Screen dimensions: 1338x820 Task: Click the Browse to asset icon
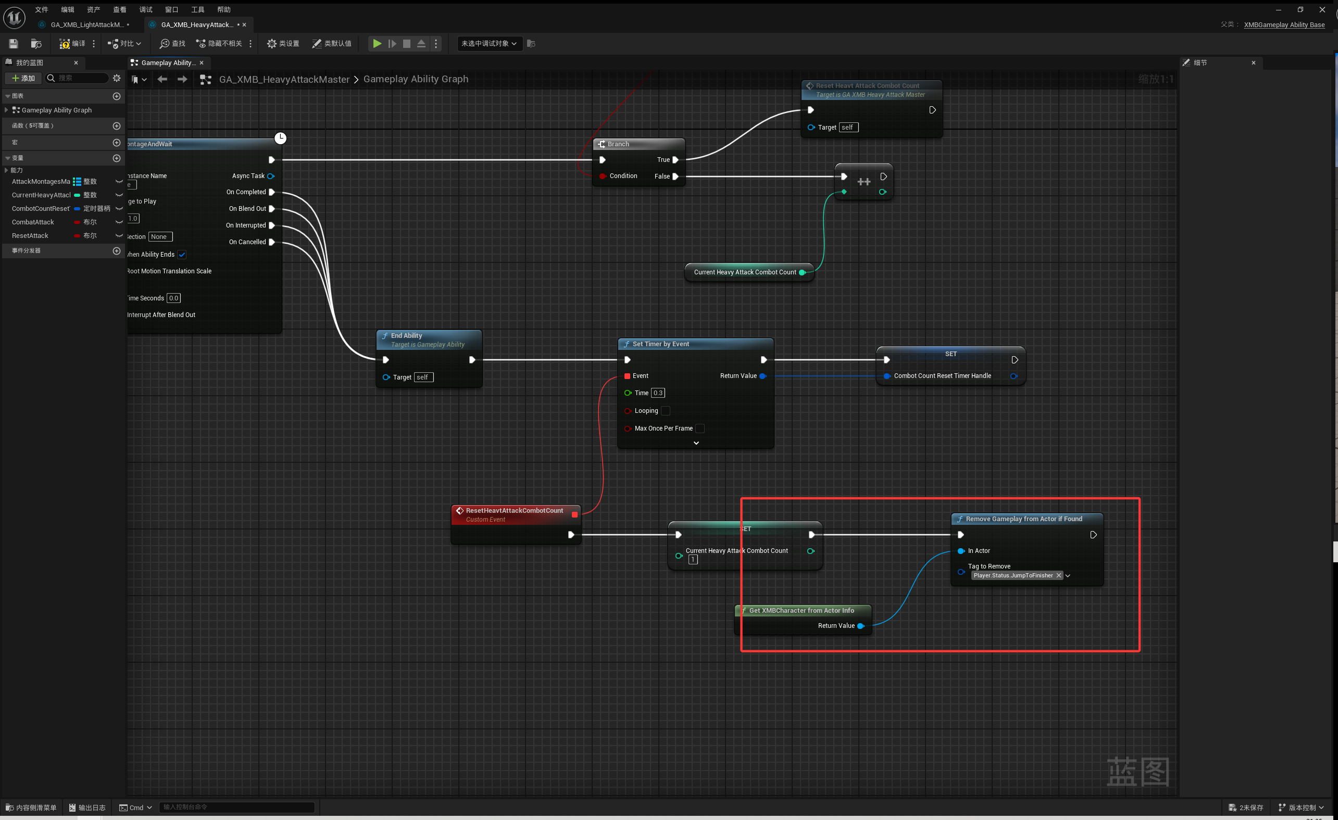point(36,43)
